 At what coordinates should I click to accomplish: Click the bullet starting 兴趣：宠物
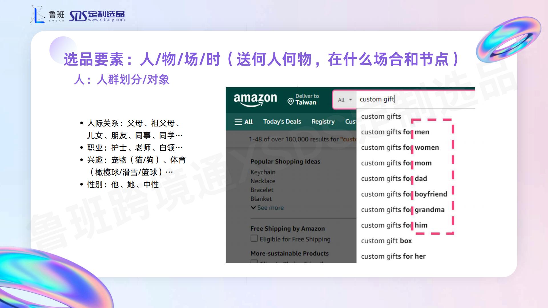click(x=136, y=166)
